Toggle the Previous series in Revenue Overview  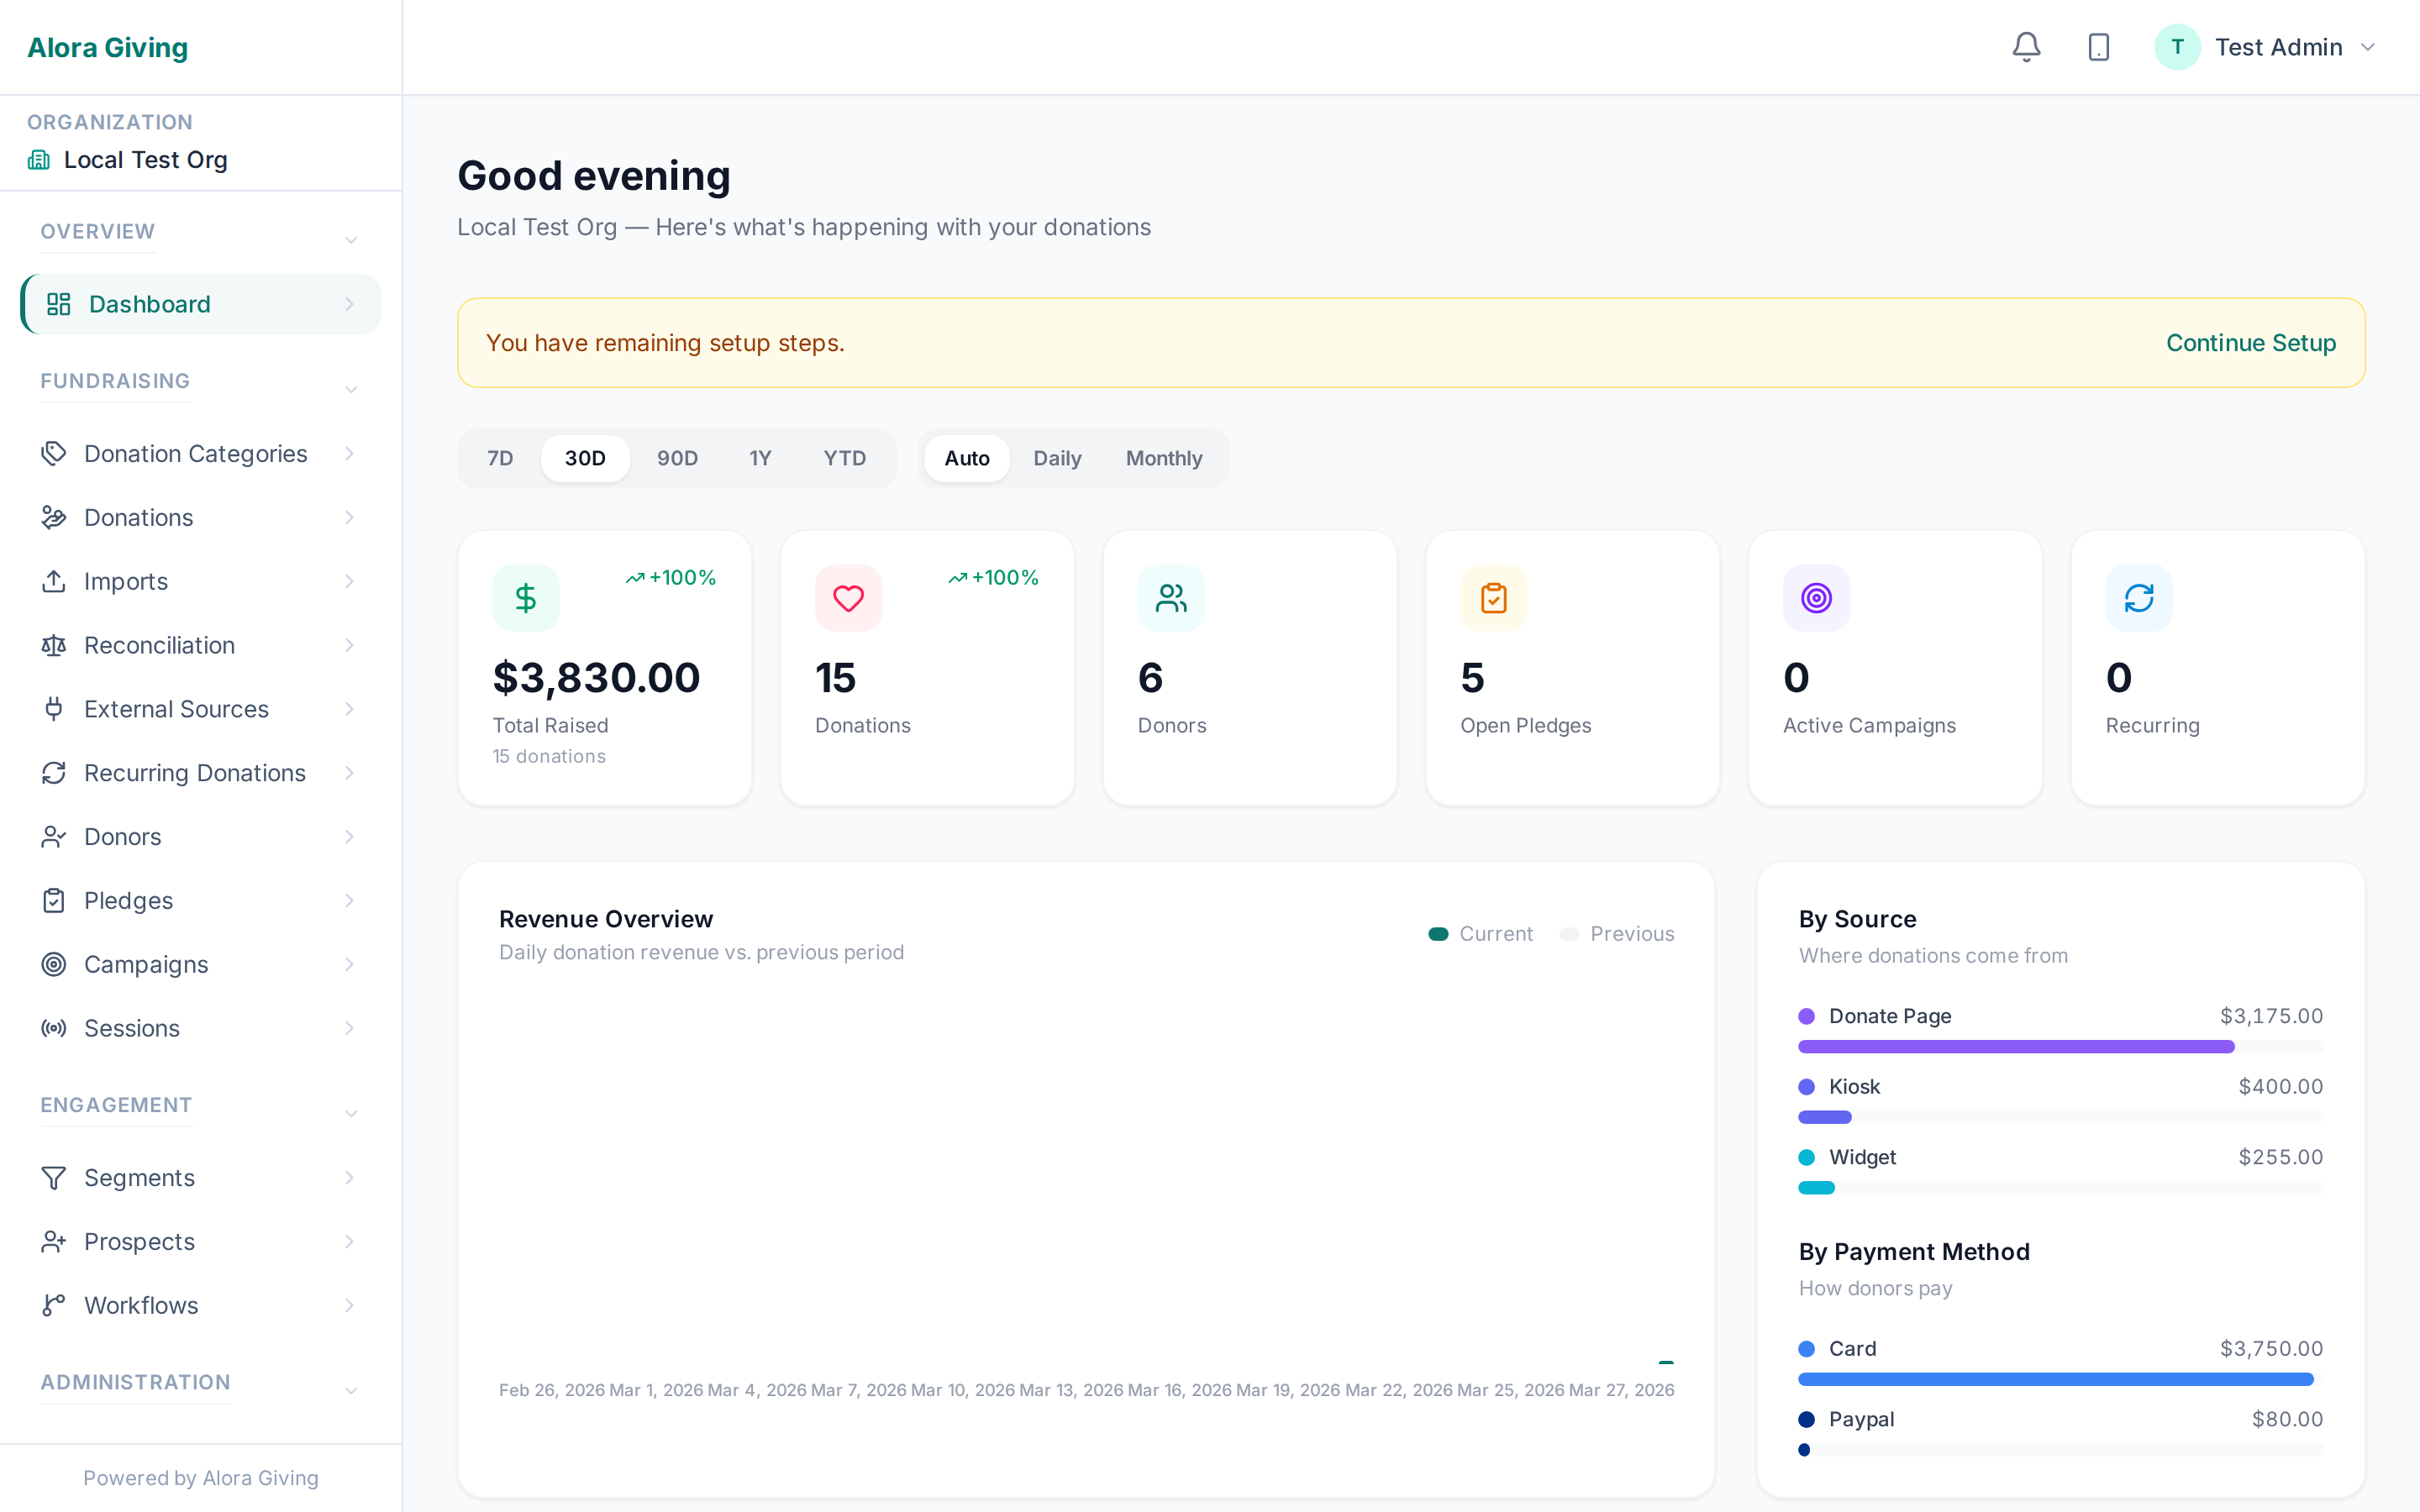pos(1617,933)
